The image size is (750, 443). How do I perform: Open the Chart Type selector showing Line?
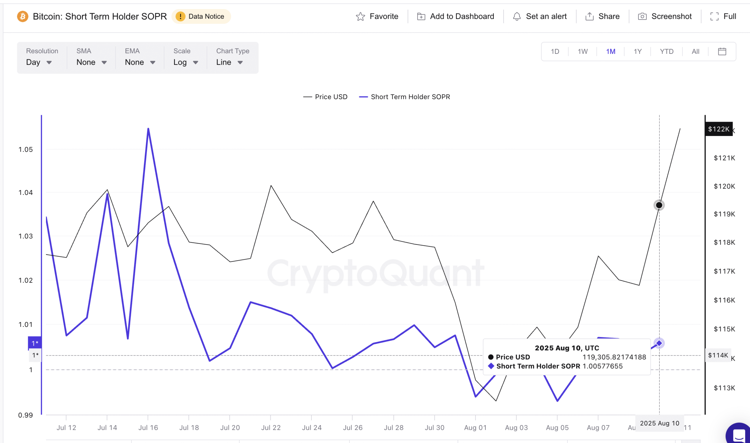tap(229, 62)
